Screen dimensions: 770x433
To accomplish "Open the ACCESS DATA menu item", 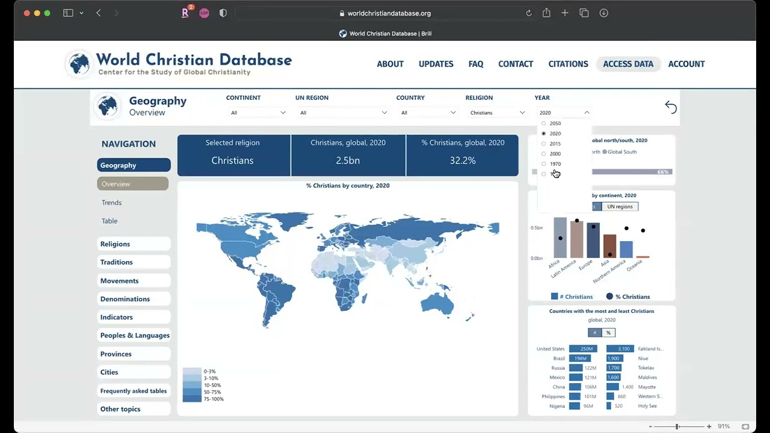I will tap(628, 64).
